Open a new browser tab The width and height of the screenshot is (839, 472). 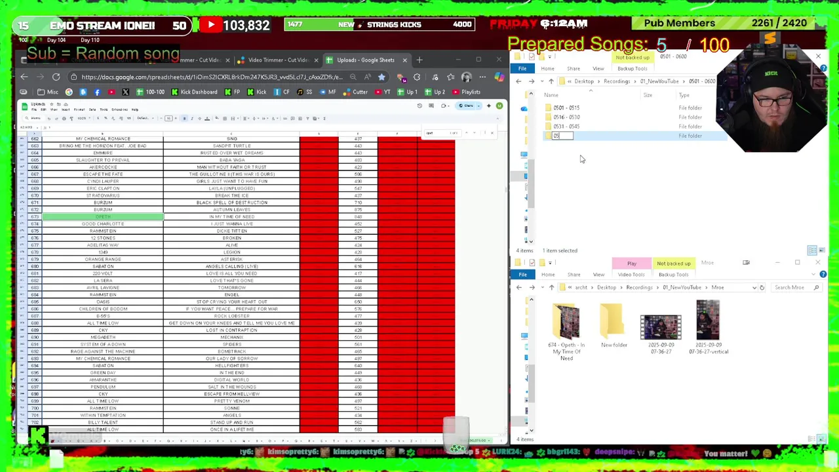click(x=419, y=60)
